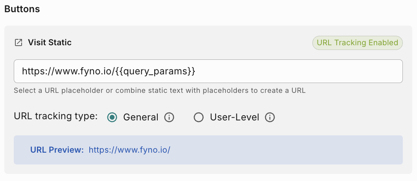Click the helper text about URL placeholders
417x181 pixels.
click(159, 90)
